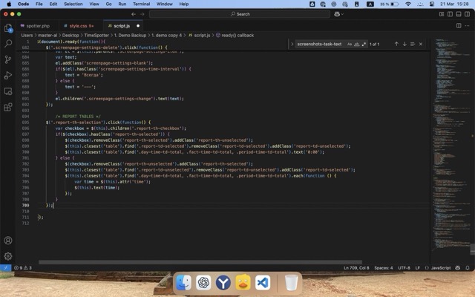Open the Explorer view in activity bar
Image resolution: width=475 pixels, height=297 pixels.
8,27
